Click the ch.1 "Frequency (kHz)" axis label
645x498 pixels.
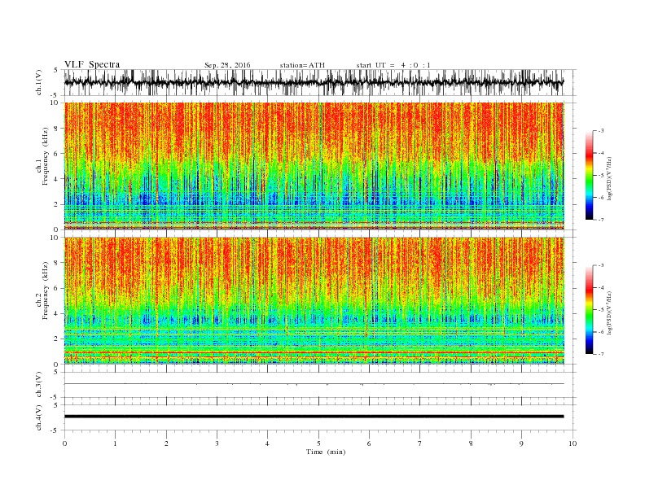point(45,156)
